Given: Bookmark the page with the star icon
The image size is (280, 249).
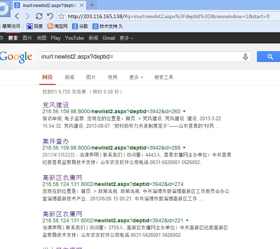Looking at the screenshot, I should (x=61, y=16).
